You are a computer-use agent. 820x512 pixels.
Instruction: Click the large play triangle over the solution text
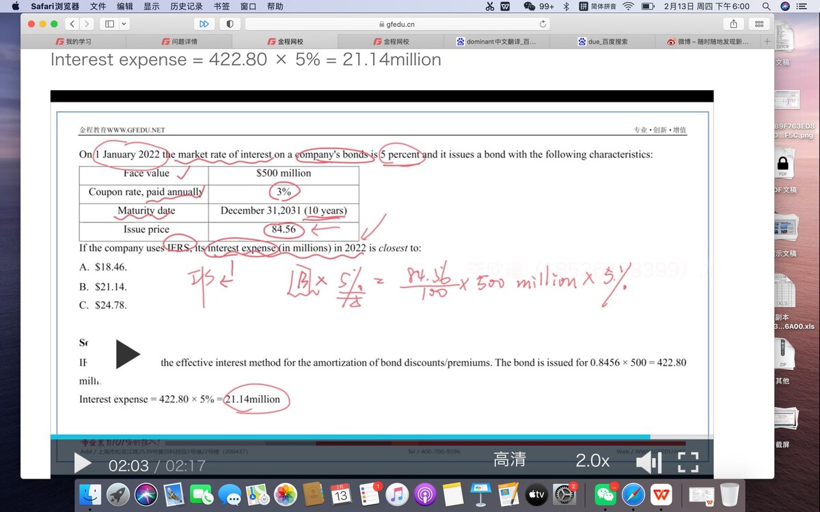click(128, 354)
